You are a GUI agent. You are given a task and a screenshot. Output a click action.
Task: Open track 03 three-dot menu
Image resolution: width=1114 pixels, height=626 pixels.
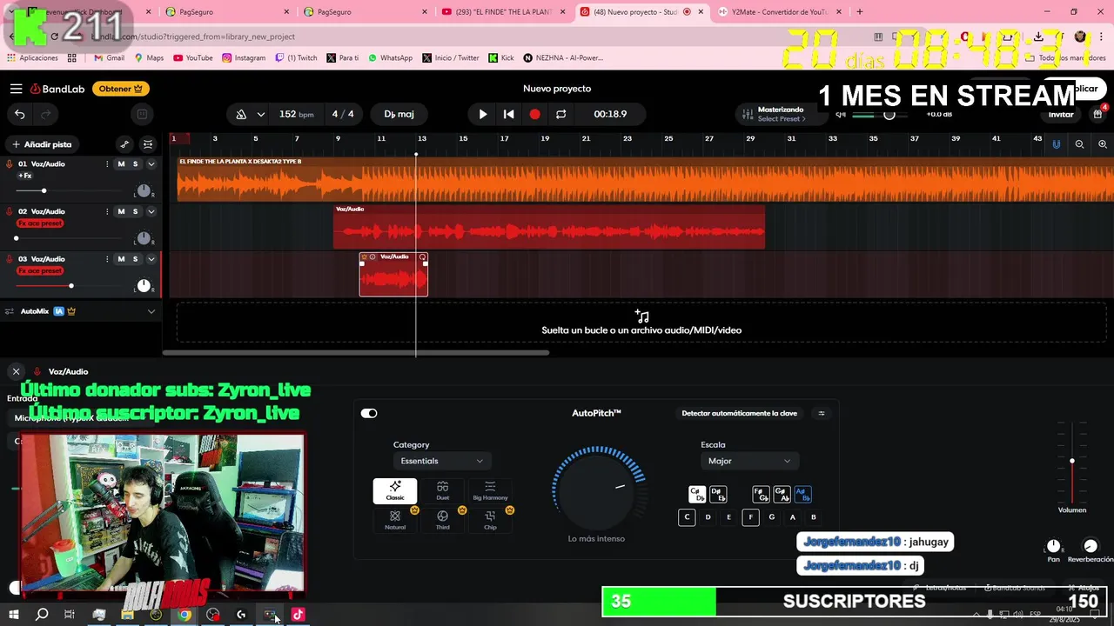pos(107,259)
